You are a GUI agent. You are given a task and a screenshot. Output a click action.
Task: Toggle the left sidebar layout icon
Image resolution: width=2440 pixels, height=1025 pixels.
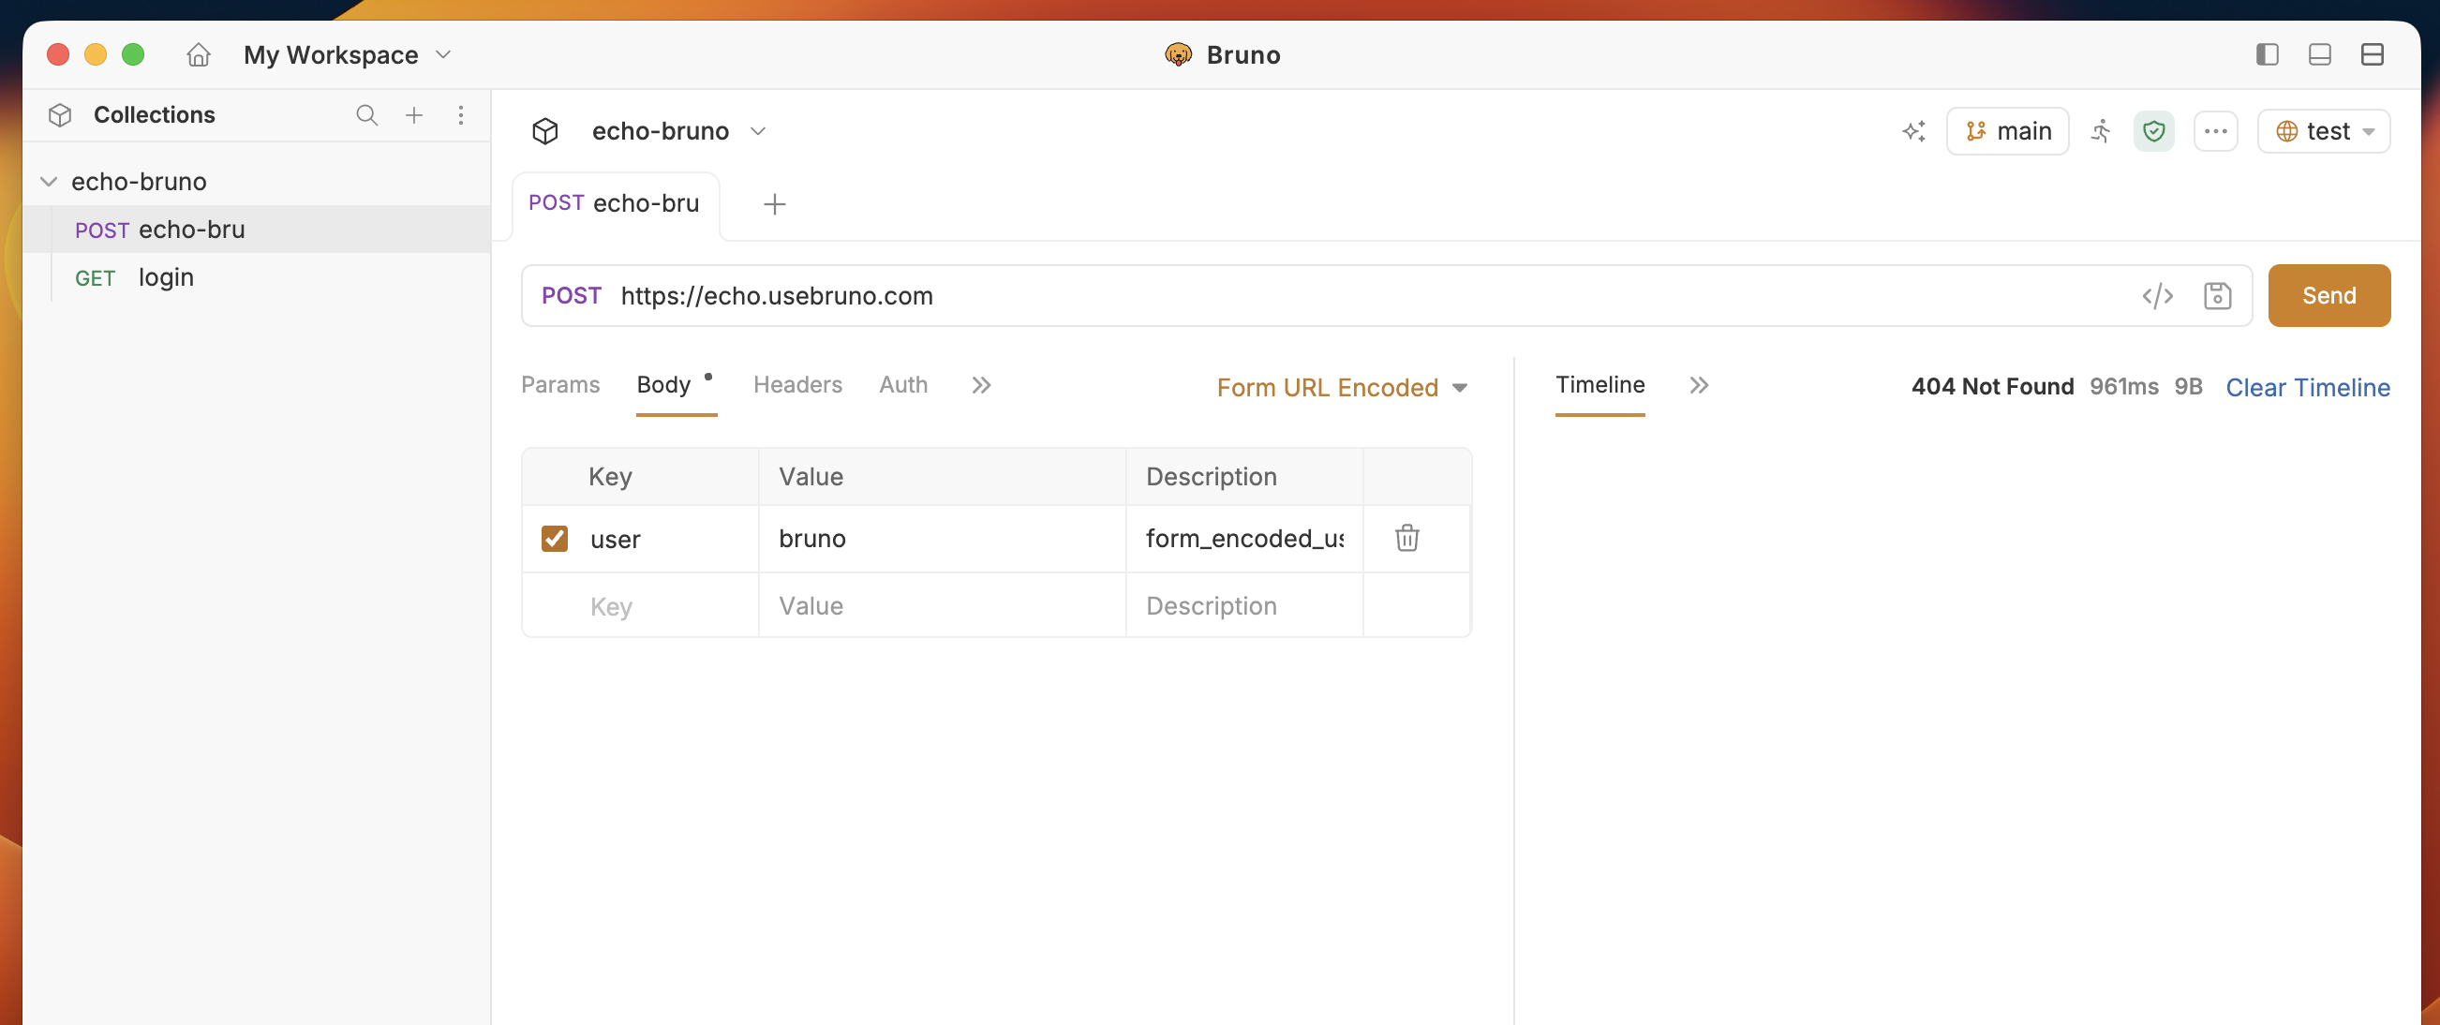[x=2267, y=55]
